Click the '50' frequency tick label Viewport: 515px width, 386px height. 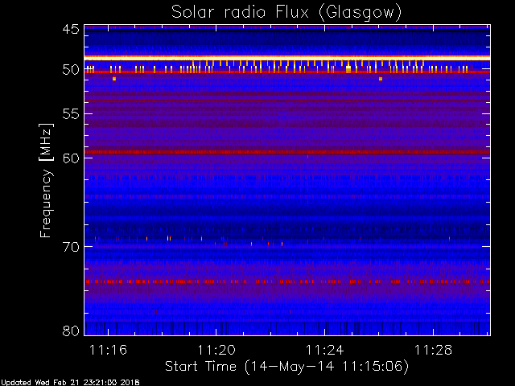(x=71, y=70)
